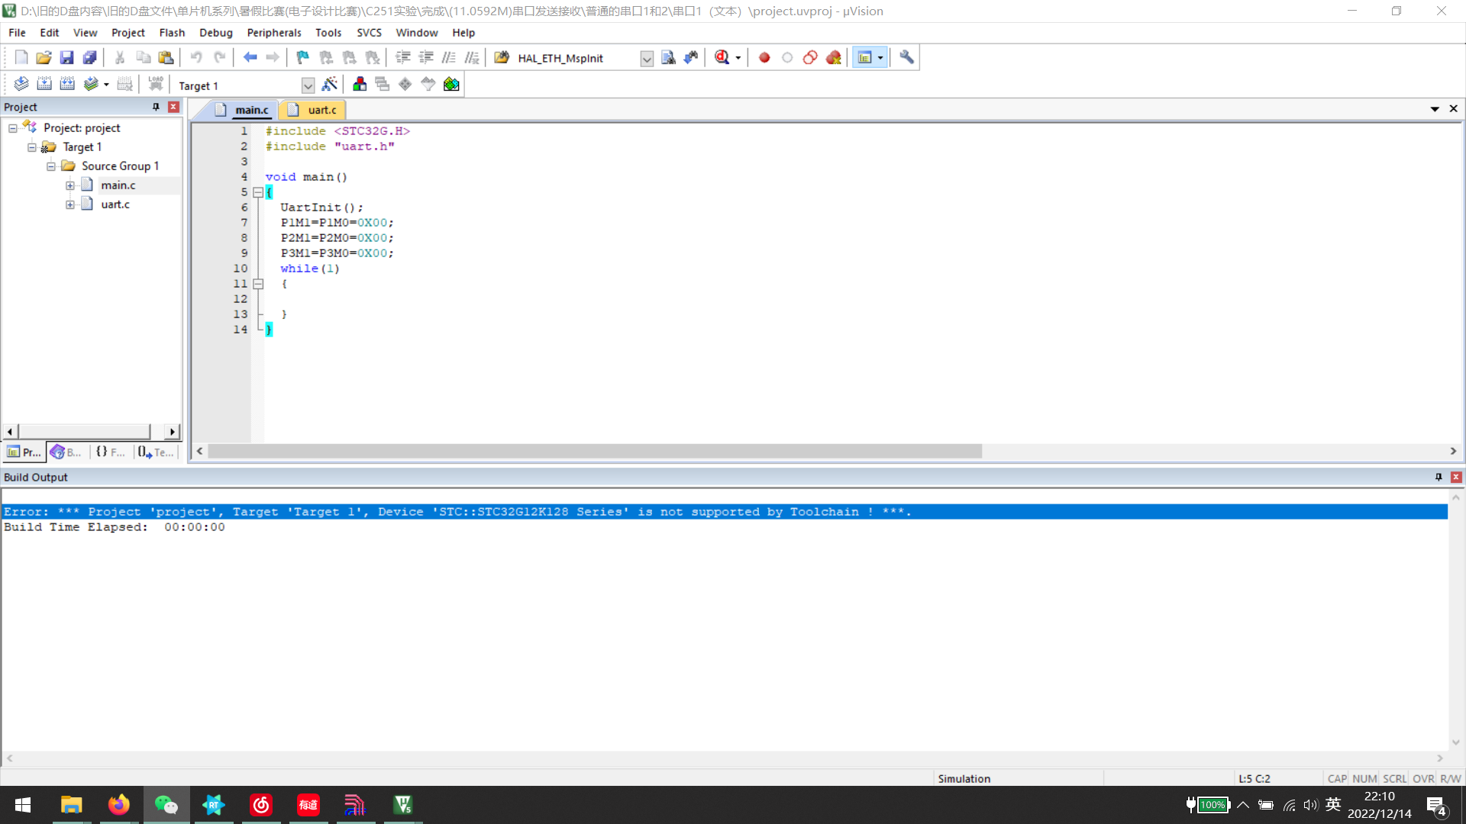Create a new file with the New icon
Screen dimensions: 1466x824
click(x=21, y=57)
